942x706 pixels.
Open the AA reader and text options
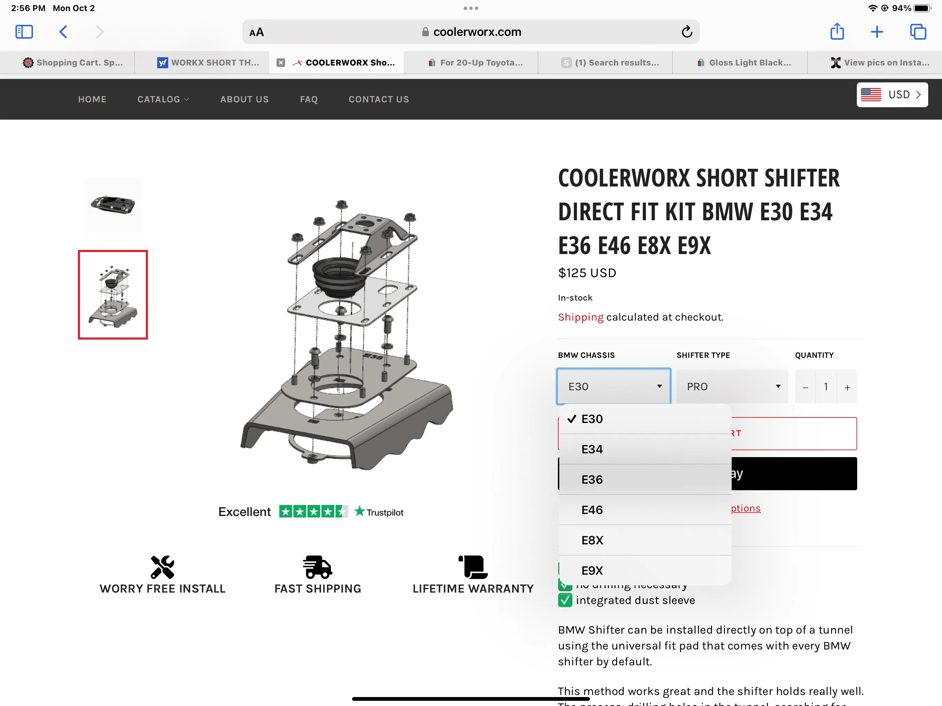257,32
